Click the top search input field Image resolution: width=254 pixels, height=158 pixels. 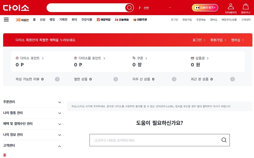point(86,8)
